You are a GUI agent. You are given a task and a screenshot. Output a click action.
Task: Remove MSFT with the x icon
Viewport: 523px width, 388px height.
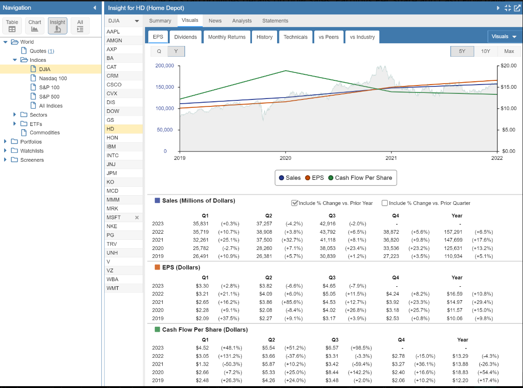pos(137,217)
